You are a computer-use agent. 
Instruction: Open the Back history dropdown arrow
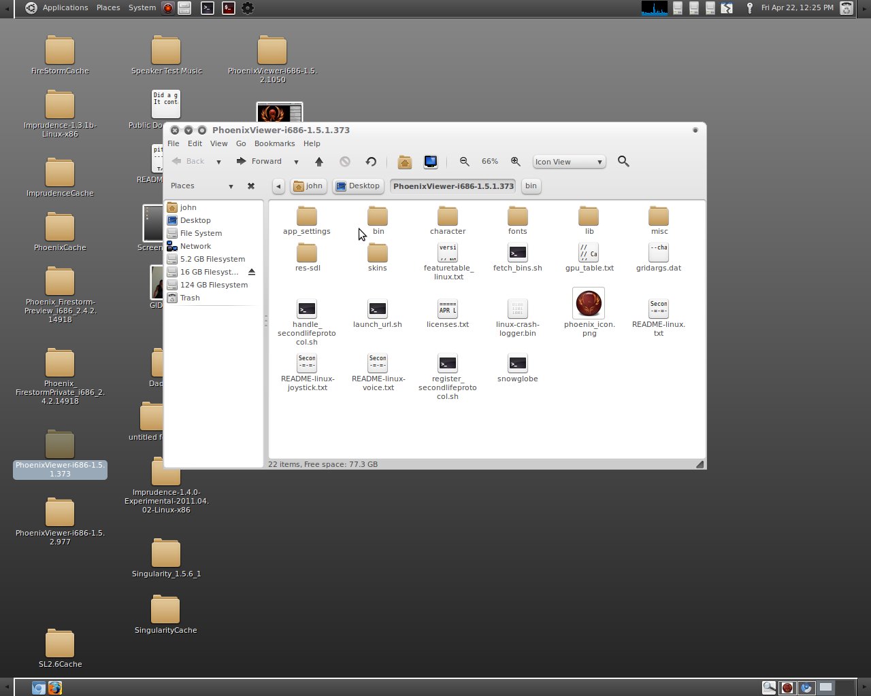point(218,162)
